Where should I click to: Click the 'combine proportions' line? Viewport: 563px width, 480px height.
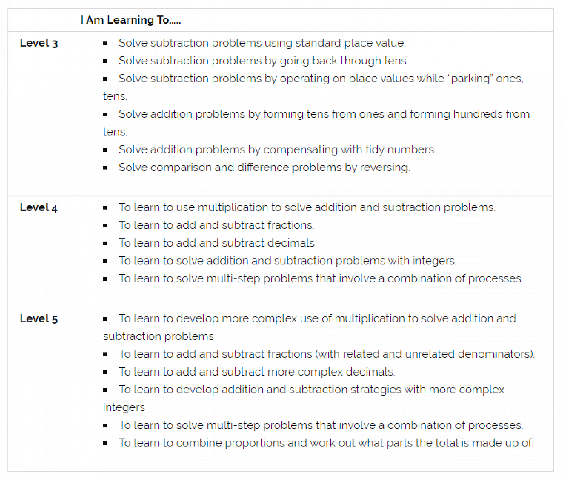[x=326, y=443]
